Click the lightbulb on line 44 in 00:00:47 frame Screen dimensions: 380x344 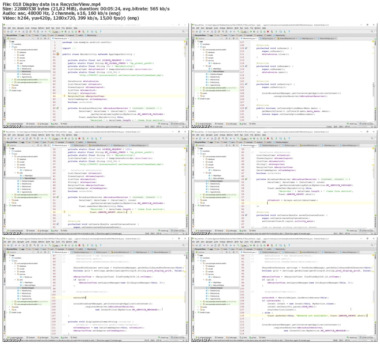(x=64, y=96)
